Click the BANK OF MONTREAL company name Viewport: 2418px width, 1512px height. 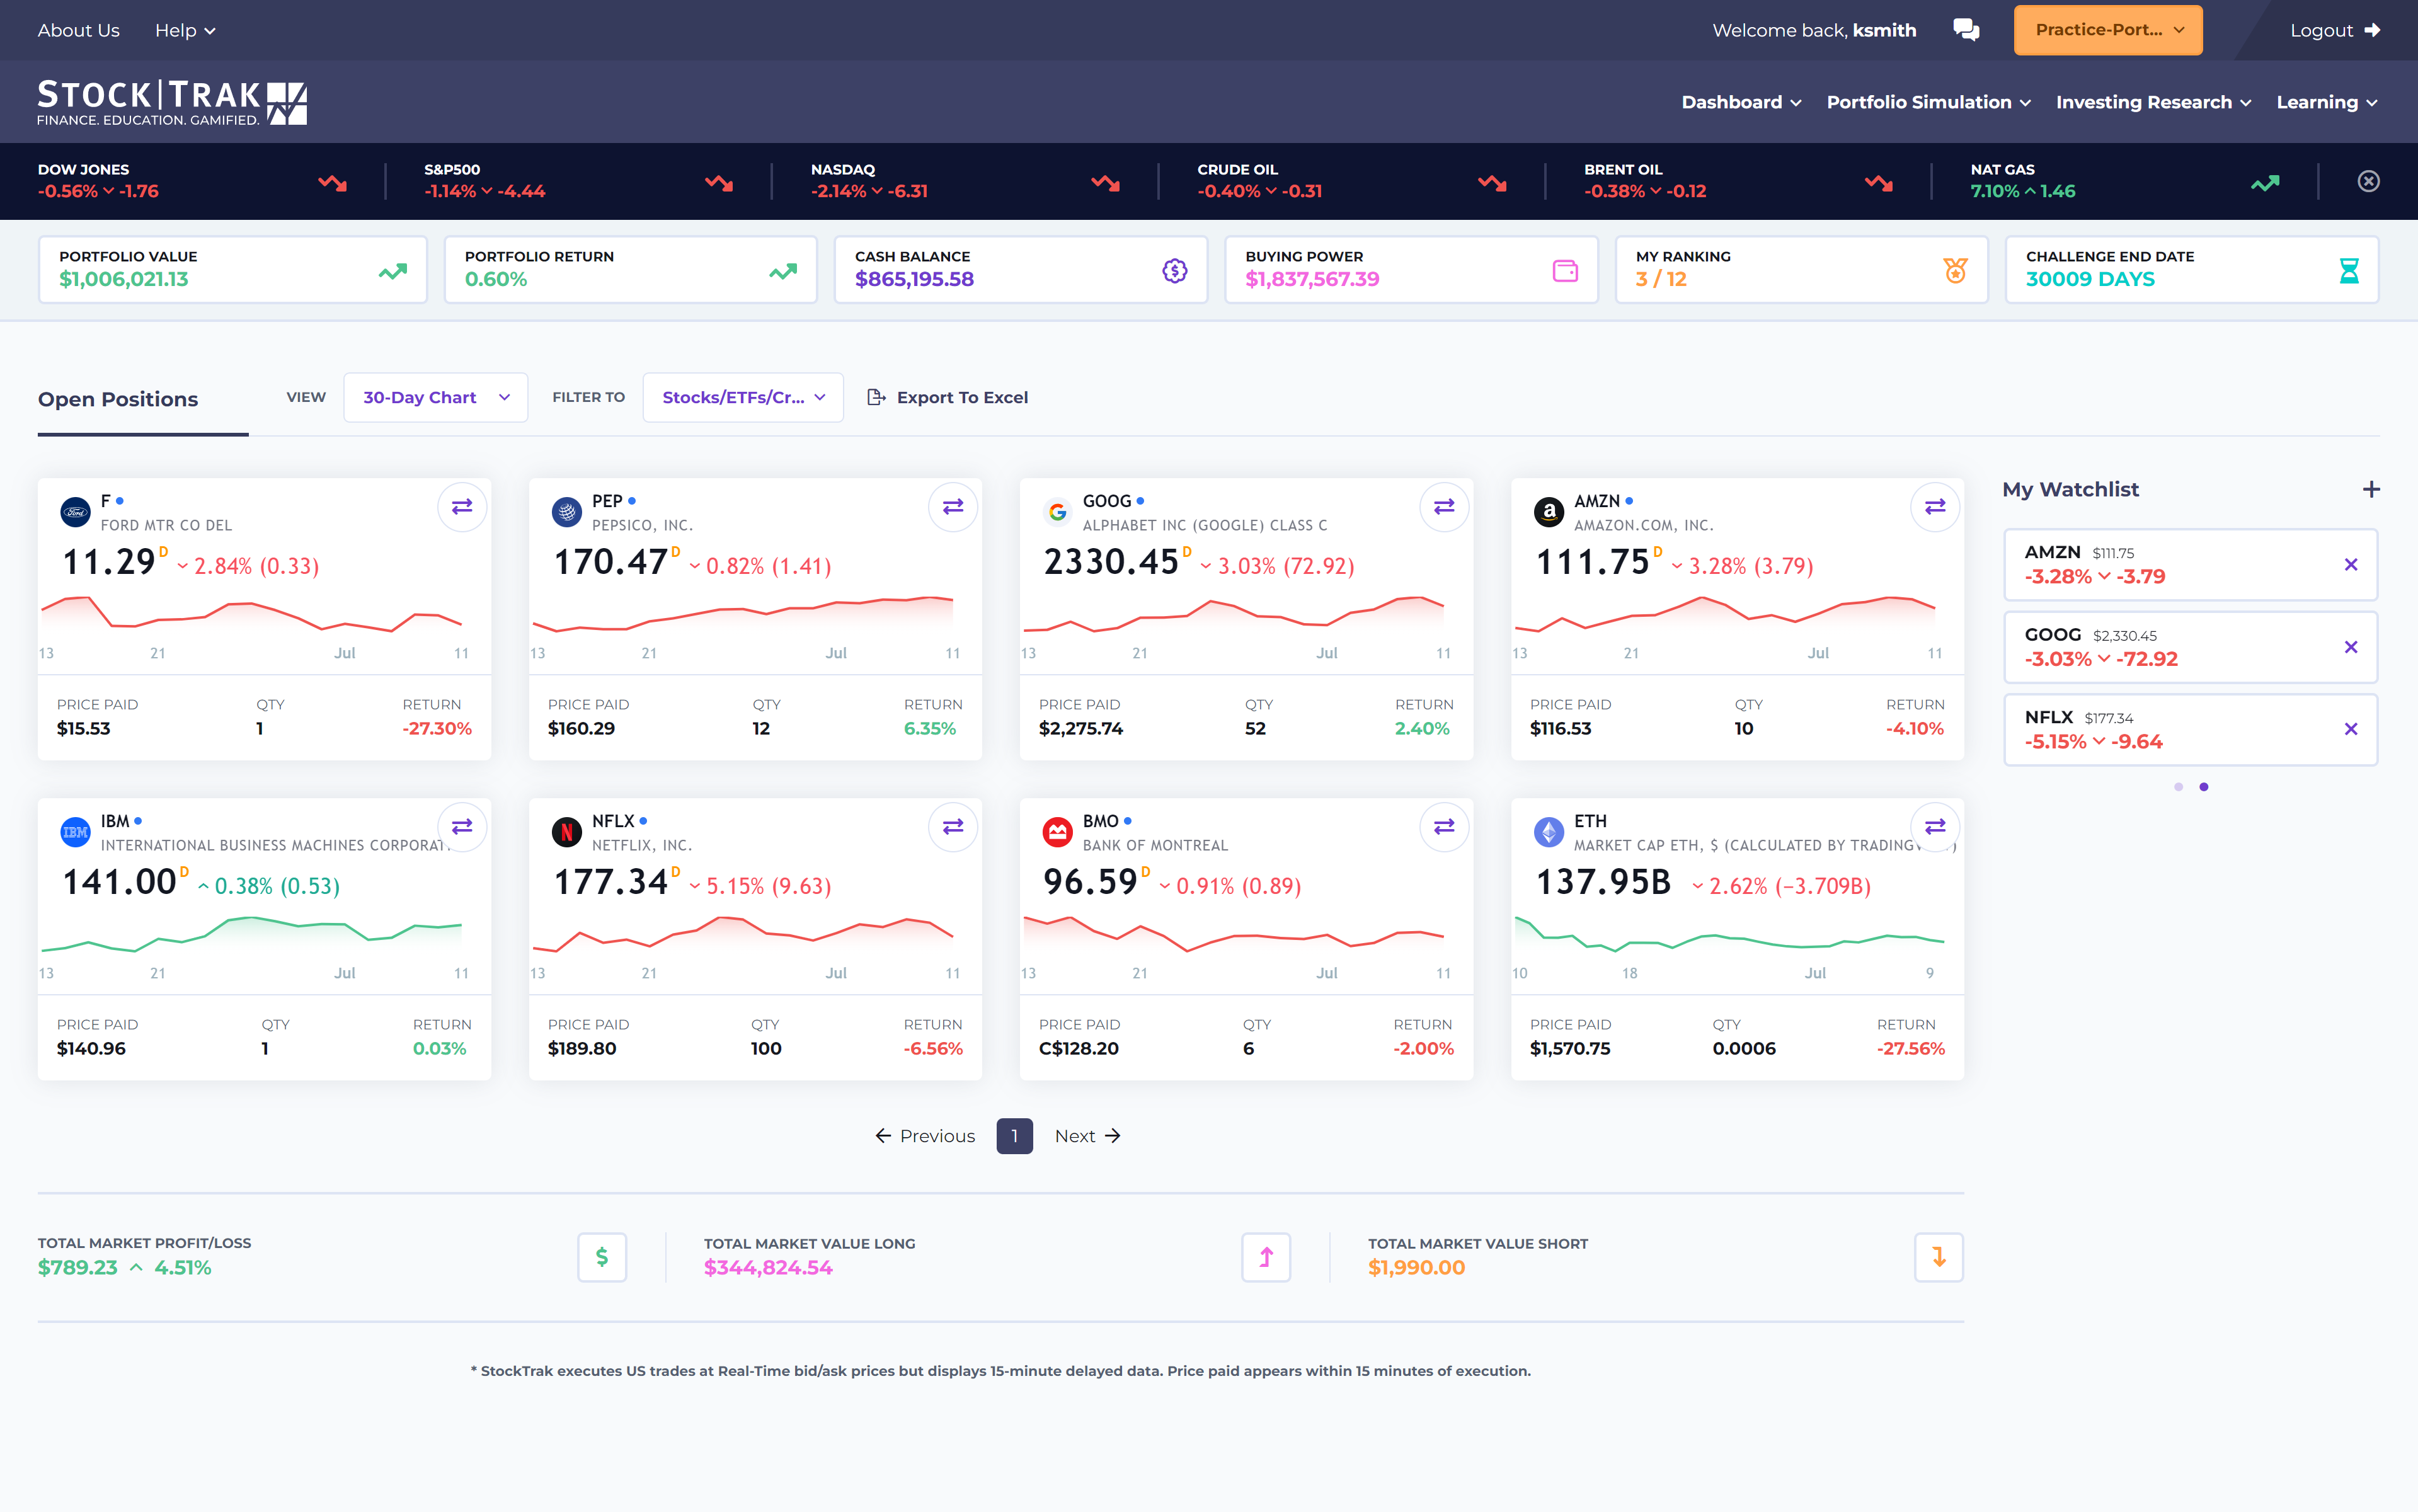(x=1155, y=845)
